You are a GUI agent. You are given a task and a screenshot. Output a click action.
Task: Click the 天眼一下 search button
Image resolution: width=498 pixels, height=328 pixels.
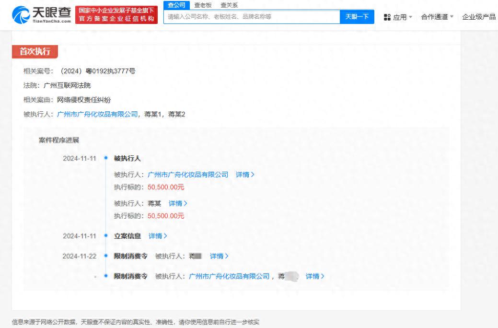pyautogui.click(x=357, y=17)
